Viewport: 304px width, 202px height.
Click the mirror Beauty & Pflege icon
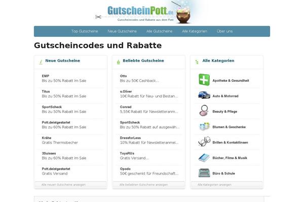[204, 111]
